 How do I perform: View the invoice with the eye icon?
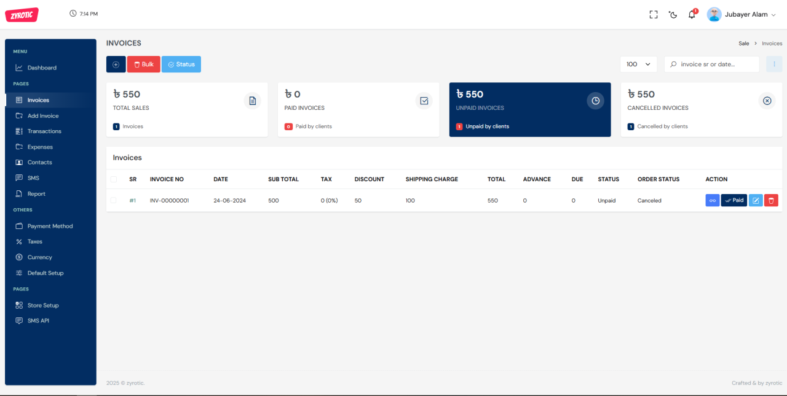[712, 200]
